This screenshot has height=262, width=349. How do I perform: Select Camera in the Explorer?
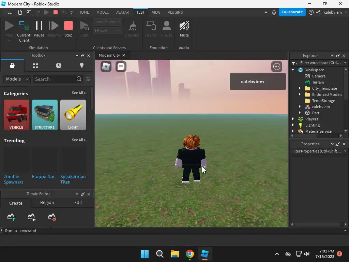click(319, 76)
